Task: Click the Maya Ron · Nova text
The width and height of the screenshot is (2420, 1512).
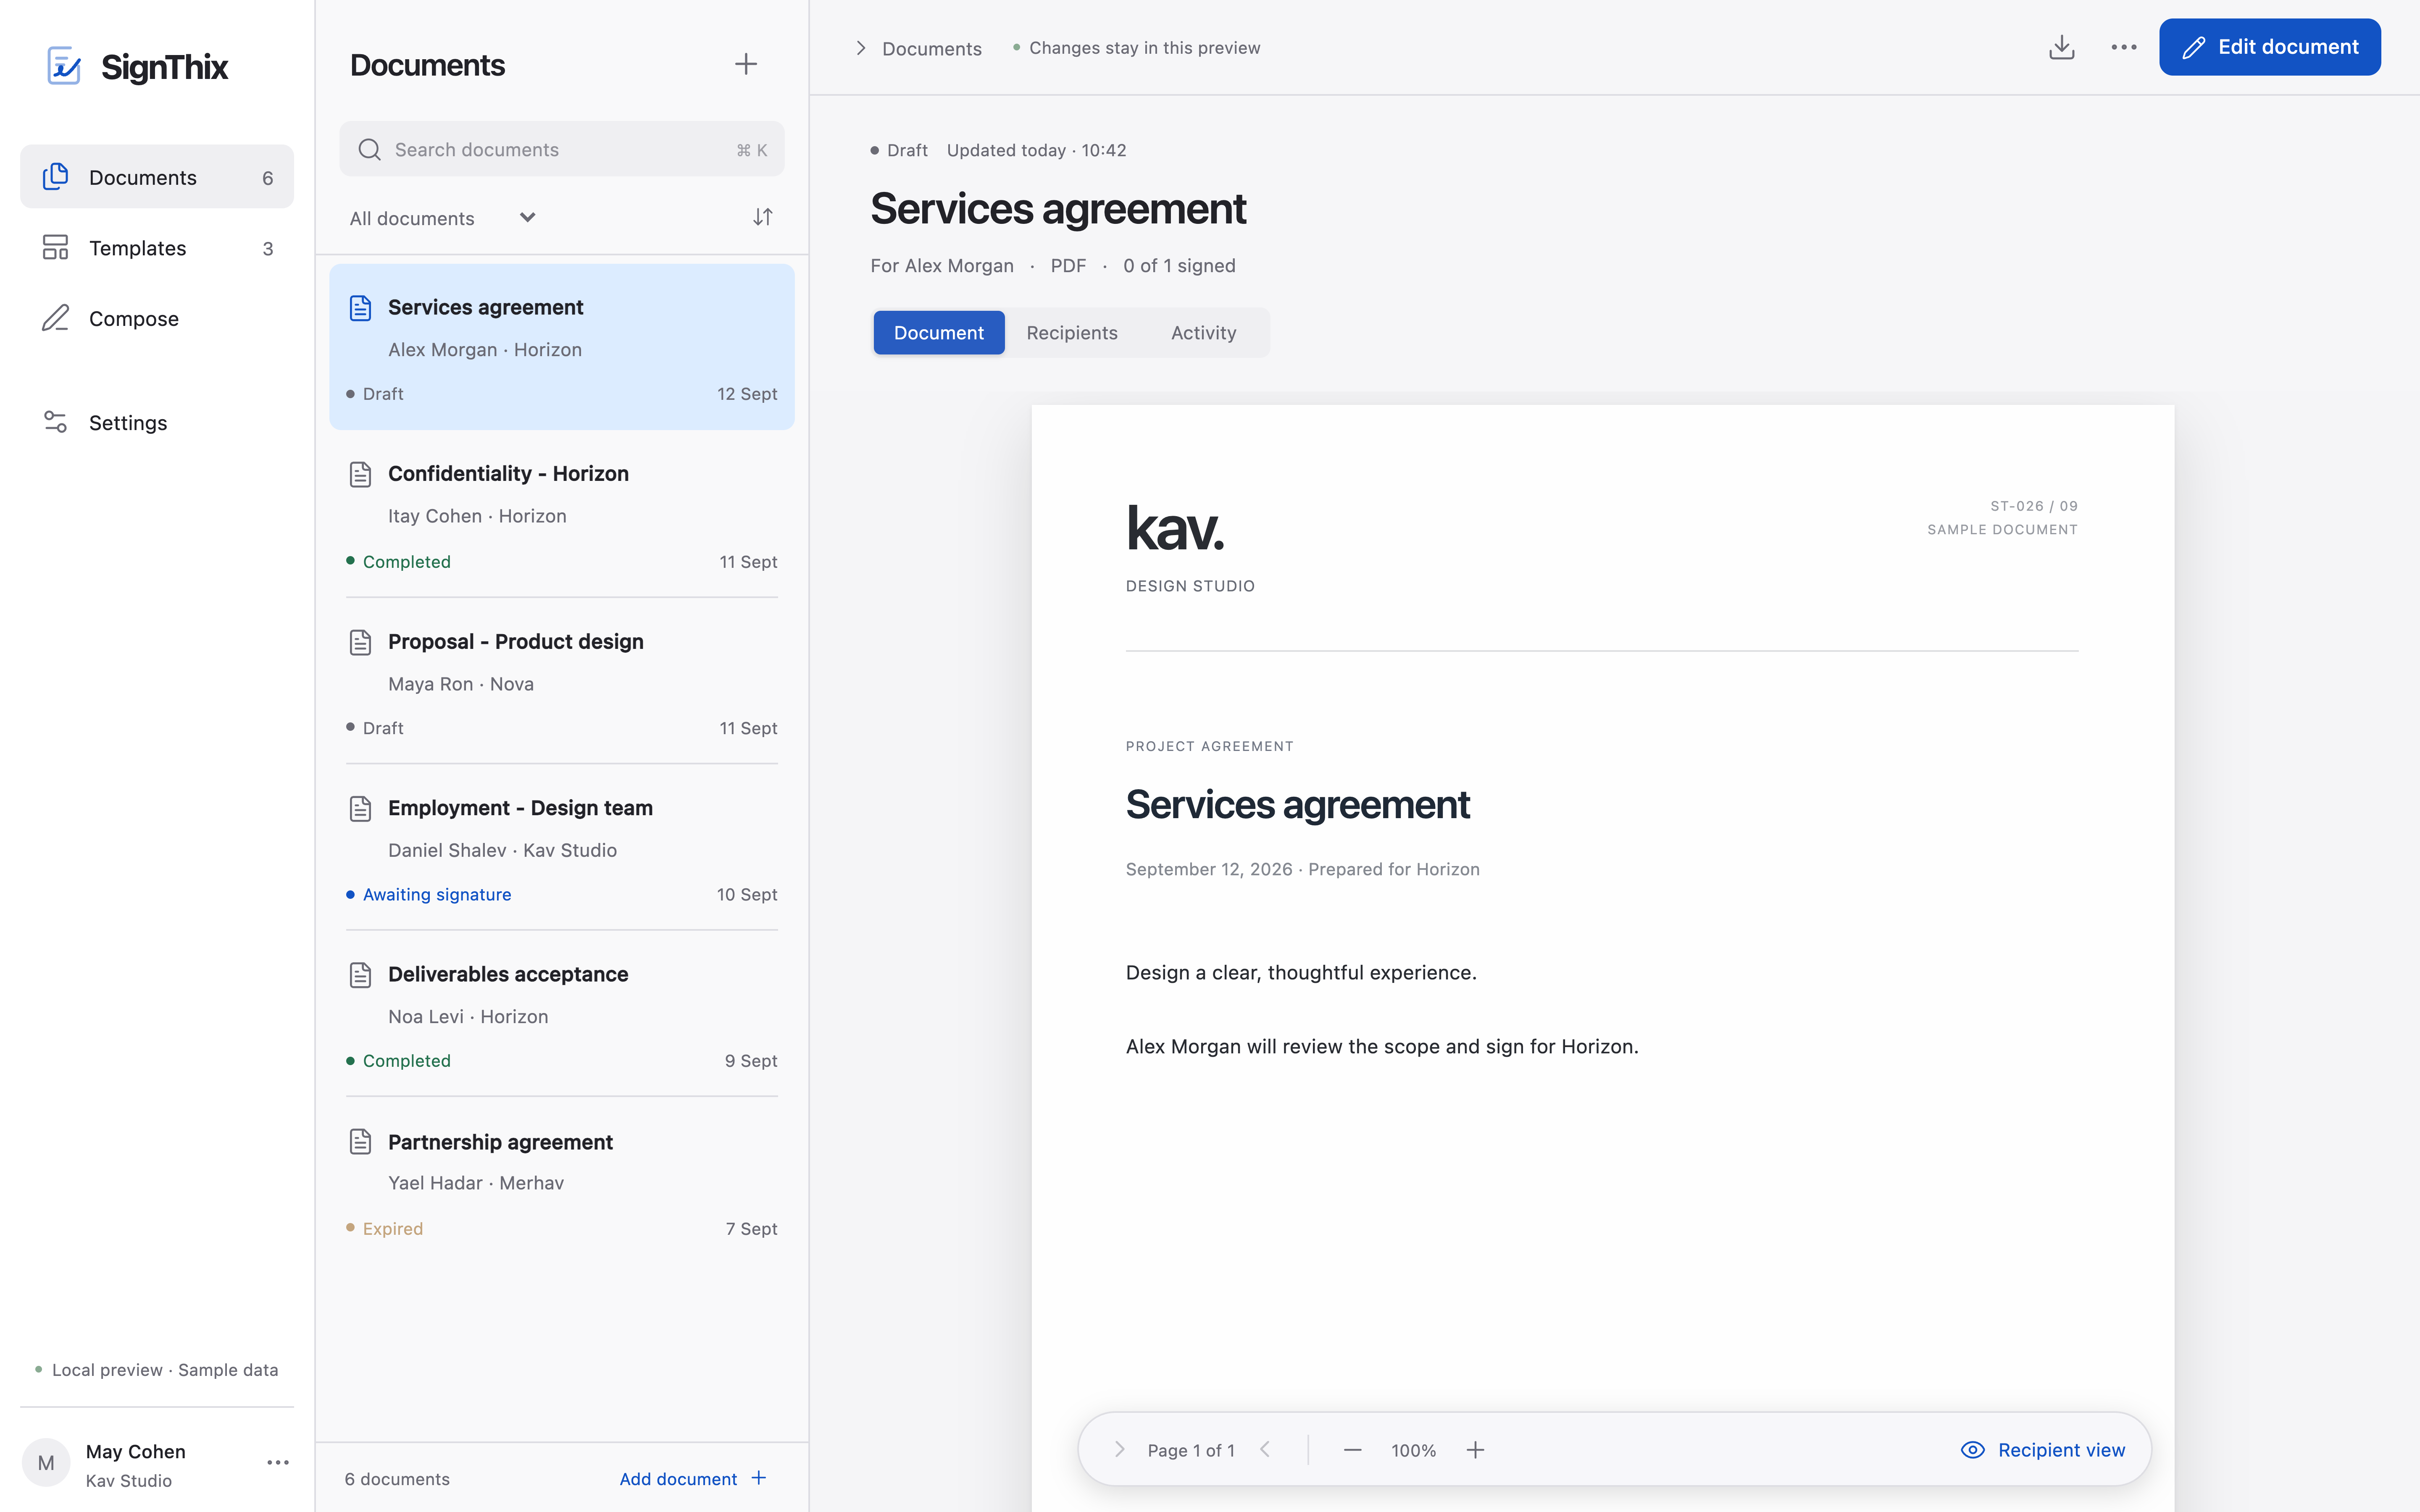Action: [x=461, y=684]
